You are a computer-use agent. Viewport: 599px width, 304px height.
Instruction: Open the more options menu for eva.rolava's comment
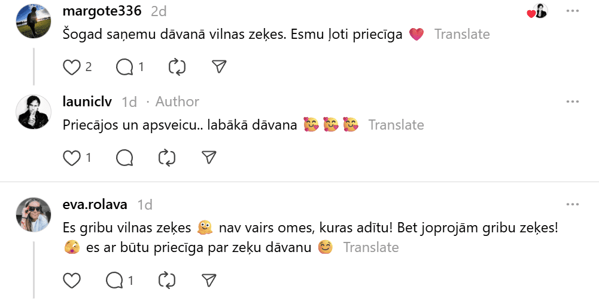(573, 205)
